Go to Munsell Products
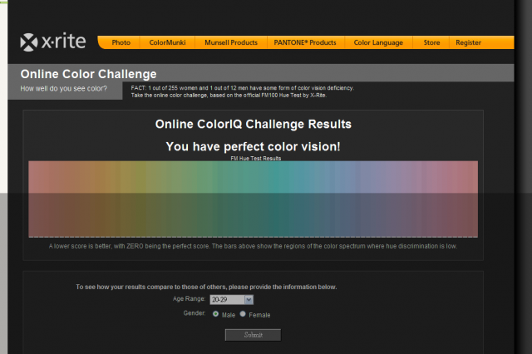 (x=231, y=42)
